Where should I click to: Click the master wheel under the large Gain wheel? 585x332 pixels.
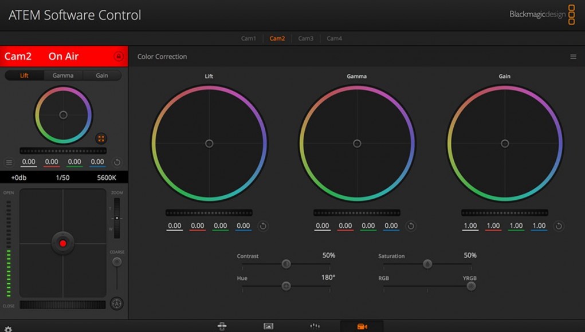click(x=504, y=213)
